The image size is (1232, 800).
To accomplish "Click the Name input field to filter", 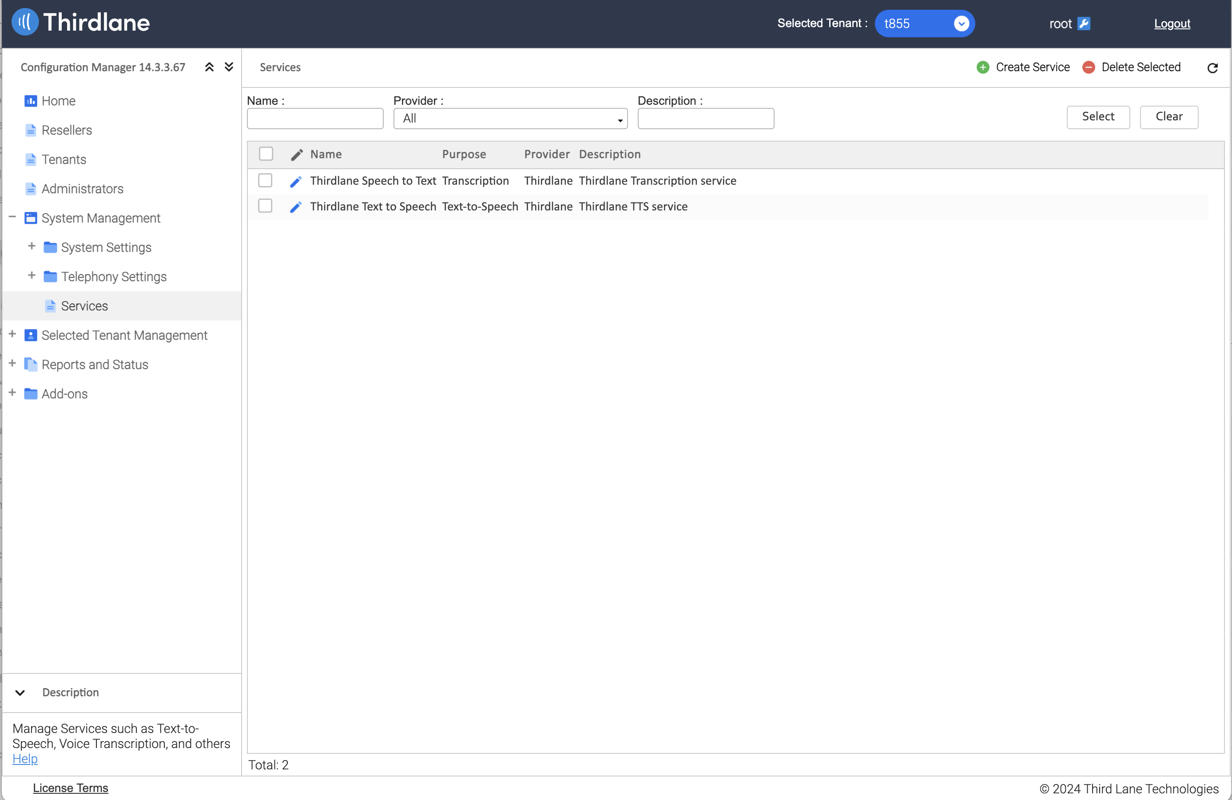I will point(315,118).
